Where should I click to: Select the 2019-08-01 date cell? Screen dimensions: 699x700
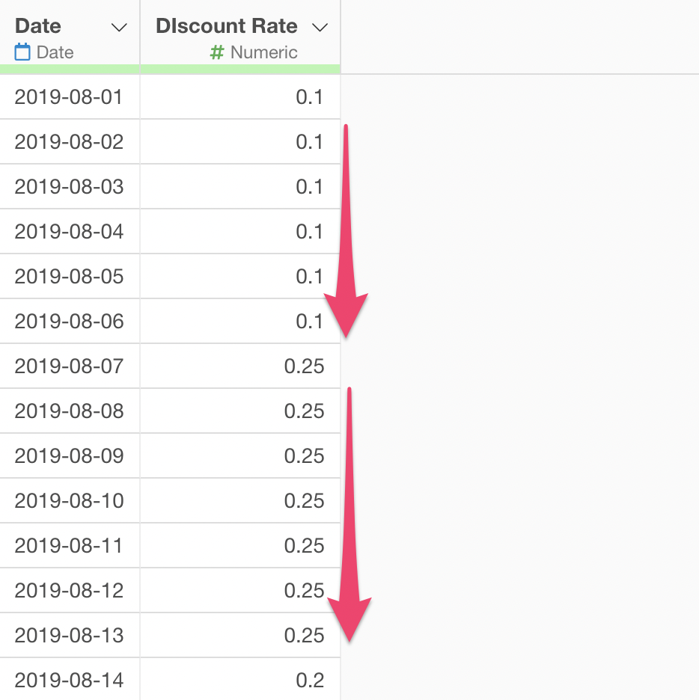(x=68, y=97)
